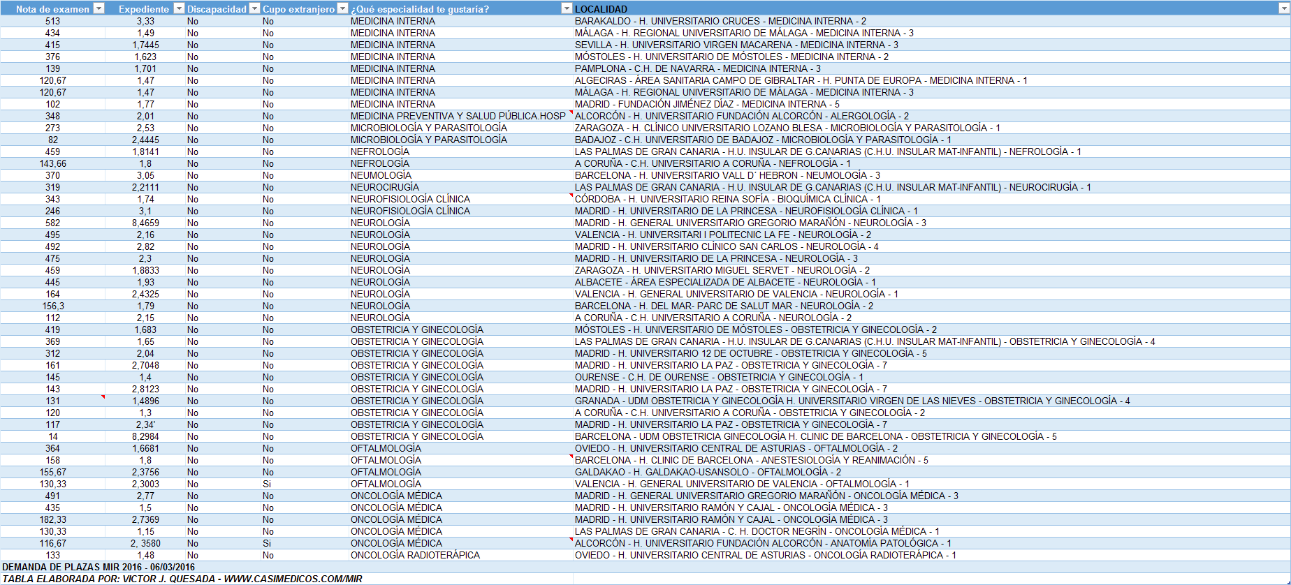This screenshot has width=1291, height=585.
Task: Click the BARCELONA H. del Mar Neurología cell
Action: click(x=932, y=306)
